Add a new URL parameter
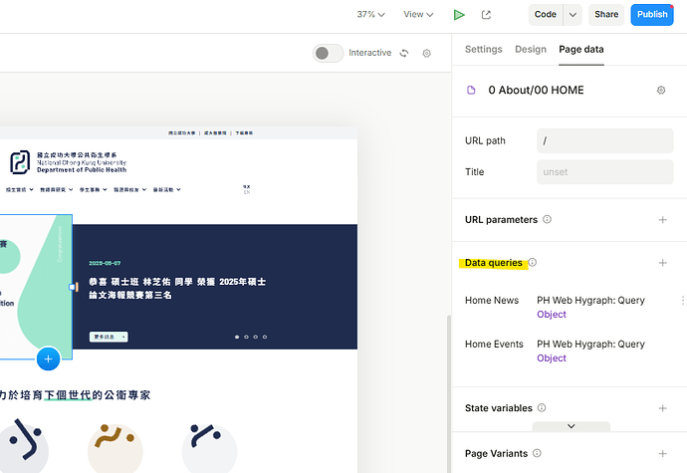Screen dimensions: 687x473 pos(663,220)
